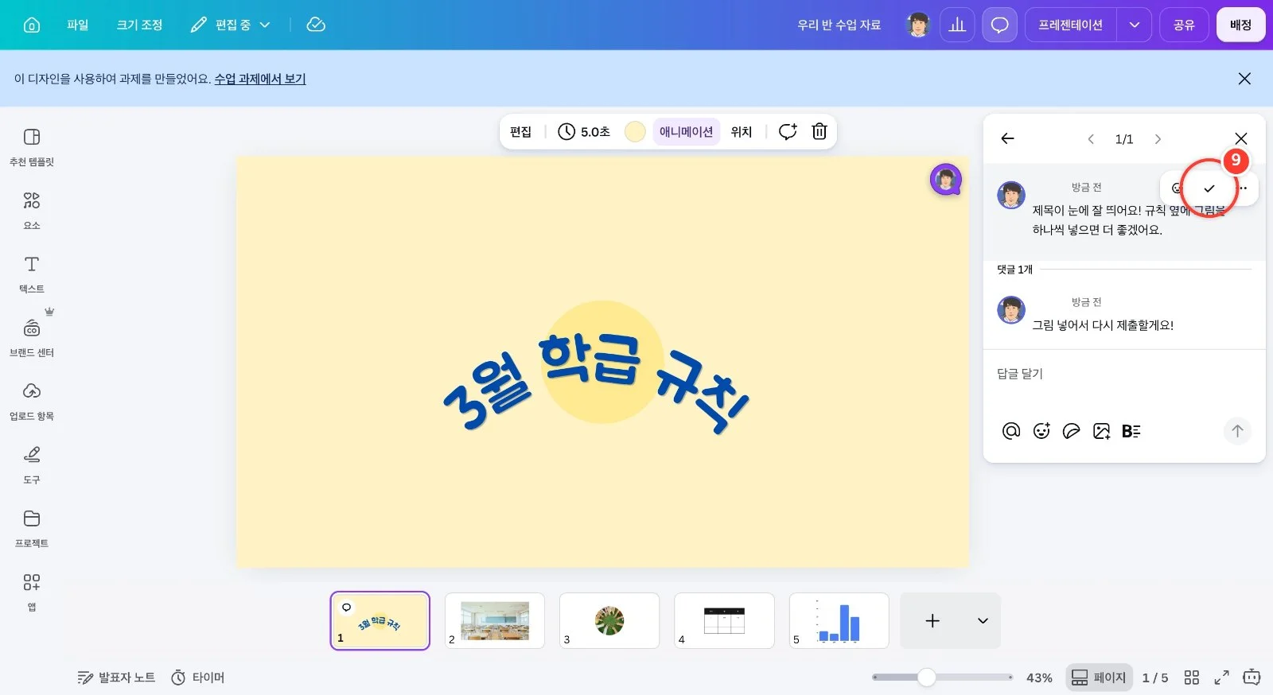Follow the 수업 과제에서 보기 link

point(260,79)
